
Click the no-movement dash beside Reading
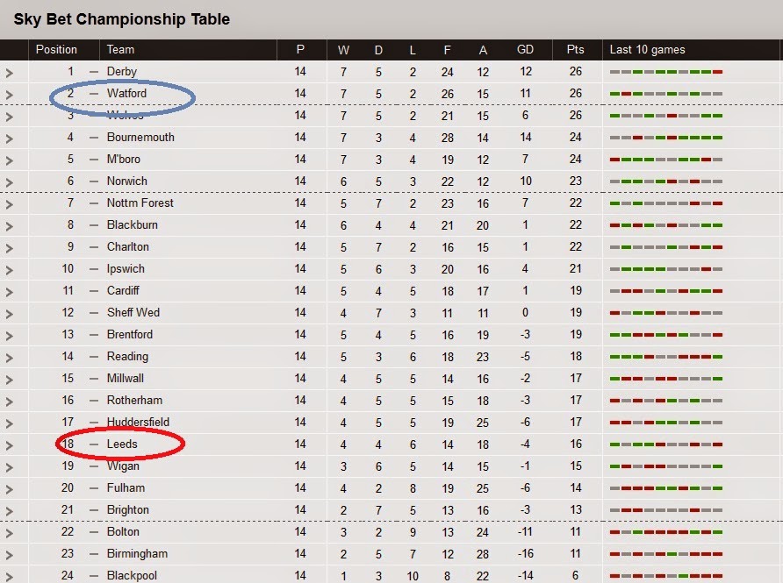tap(94, 357)
